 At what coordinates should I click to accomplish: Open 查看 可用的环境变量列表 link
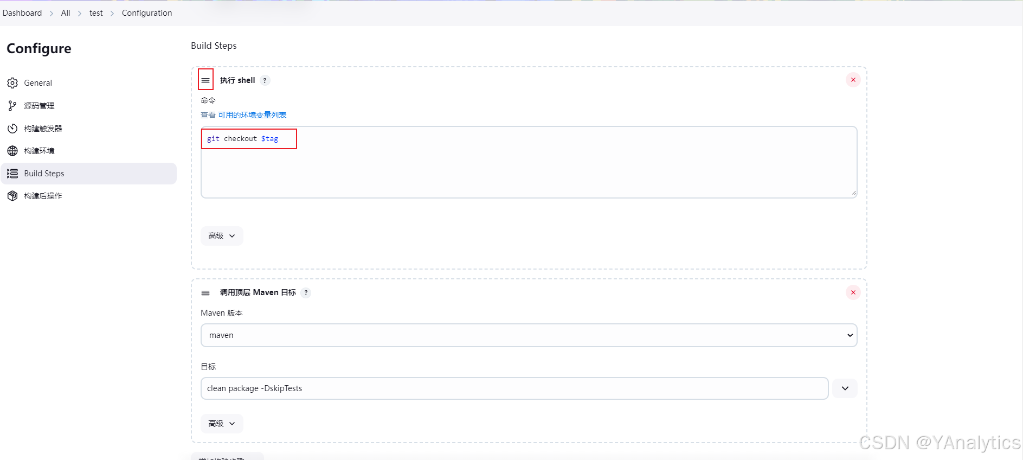click(243, 115)
